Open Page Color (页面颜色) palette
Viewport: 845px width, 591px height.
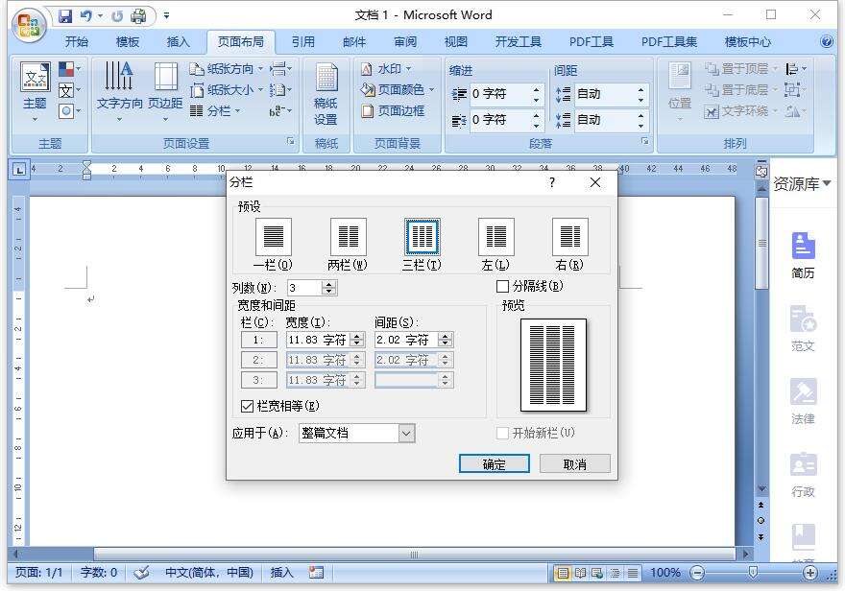(398, 89)
